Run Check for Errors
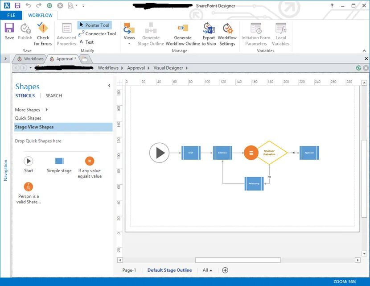Image resolution: width=370 pixels, height=286 pixels. [43, 34]
